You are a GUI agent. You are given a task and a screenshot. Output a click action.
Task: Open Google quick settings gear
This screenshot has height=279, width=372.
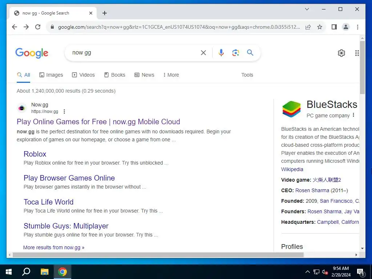point(341,53)
